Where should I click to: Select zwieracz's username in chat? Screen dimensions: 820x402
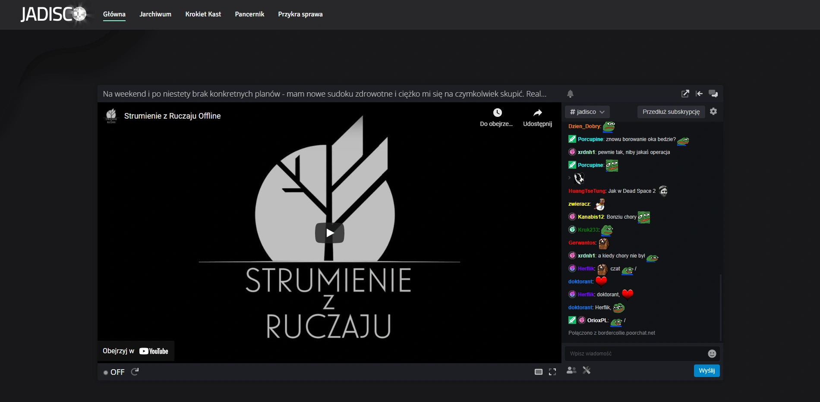coord(579,204)
